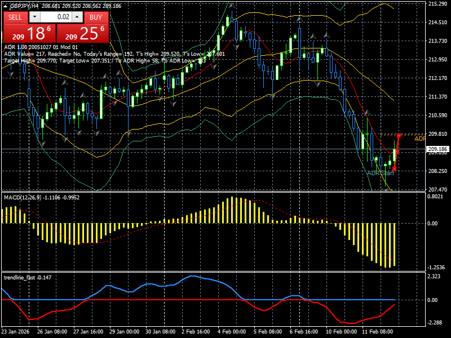Click the -1.2536 MACD scale value

coord(436,267)
